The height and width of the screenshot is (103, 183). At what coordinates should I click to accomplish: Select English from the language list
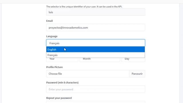(x=96, y=49)
